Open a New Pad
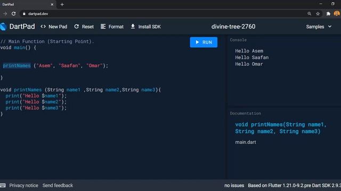Screen dimensions: 341x191 coord(54,27)
